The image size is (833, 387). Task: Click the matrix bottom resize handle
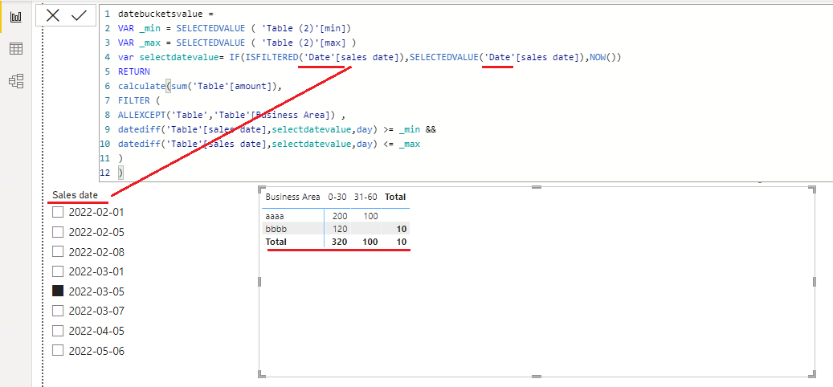tap(537, 375)
